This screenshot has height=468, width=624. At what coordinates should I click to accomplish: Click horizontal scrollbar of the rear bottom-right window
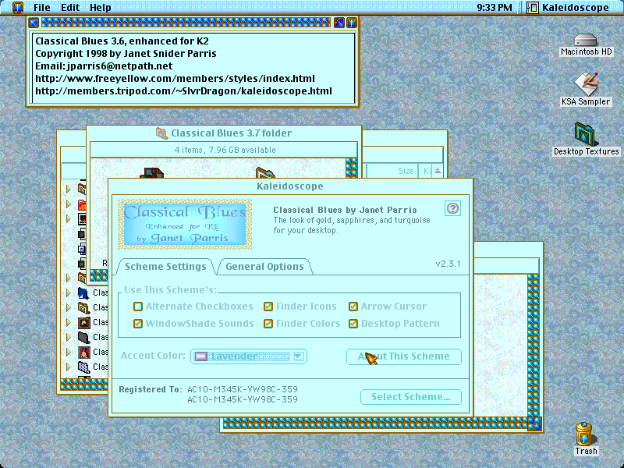click(x=375, y=423)
